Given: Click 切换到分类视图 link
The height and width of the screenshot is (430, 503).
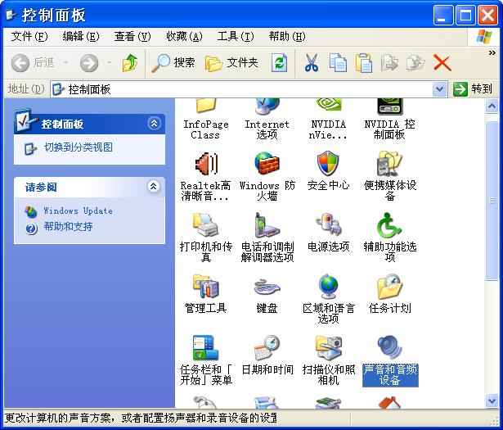Looking at the screenshot, I should tap(79, 147).
